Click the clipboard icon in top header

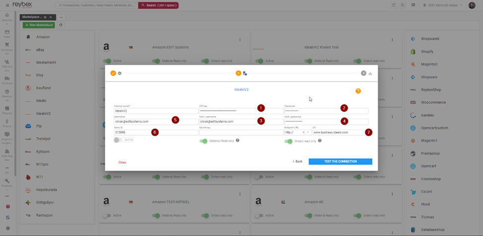pos(394,5)
